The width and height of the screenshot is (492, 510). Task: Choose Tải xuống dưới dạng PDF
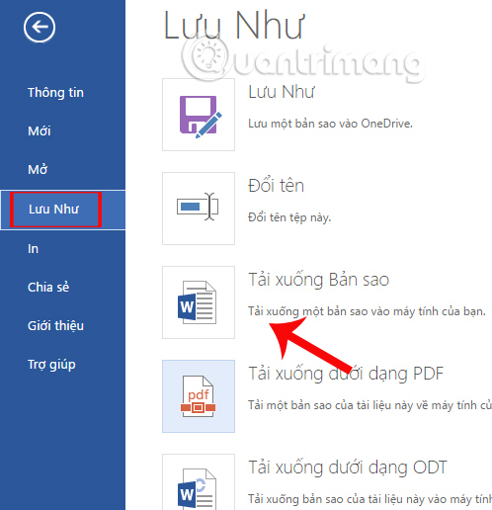346,374
